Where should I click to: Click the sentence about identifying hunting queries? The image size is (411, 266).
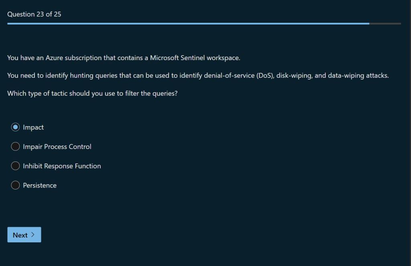point(198,75)
